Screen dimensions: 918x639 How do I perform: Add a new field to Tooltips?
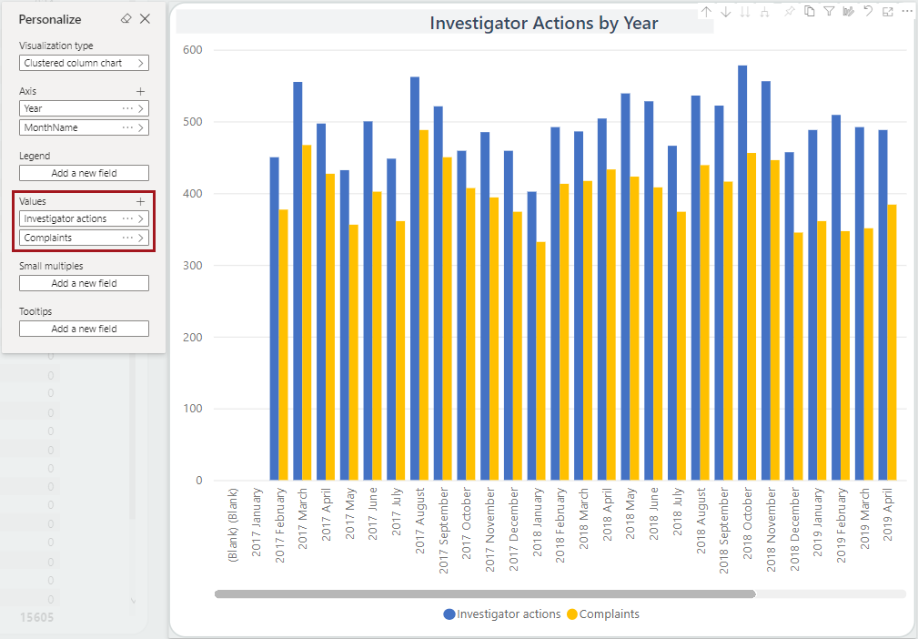click(84, 329)
